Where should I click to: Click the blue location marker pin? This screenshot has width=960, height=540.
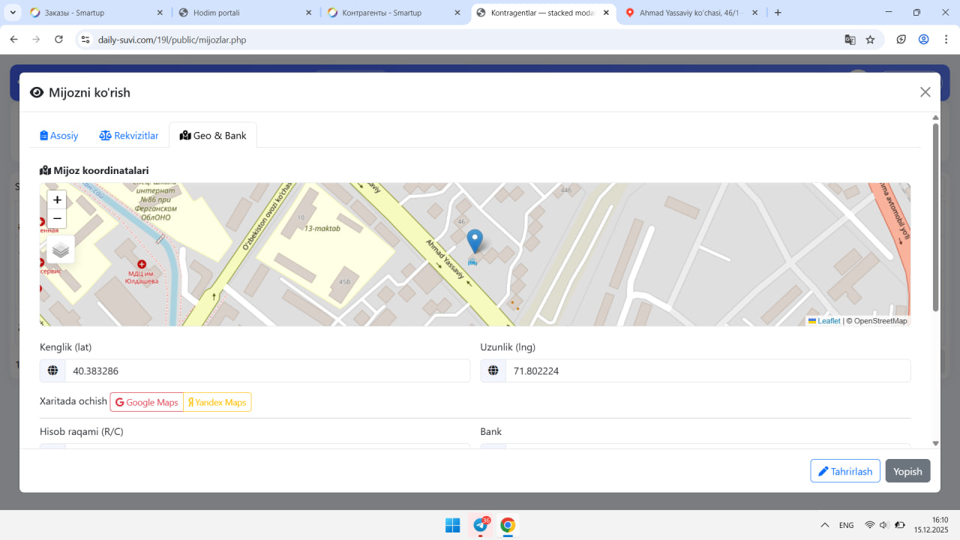coord(475,241)
